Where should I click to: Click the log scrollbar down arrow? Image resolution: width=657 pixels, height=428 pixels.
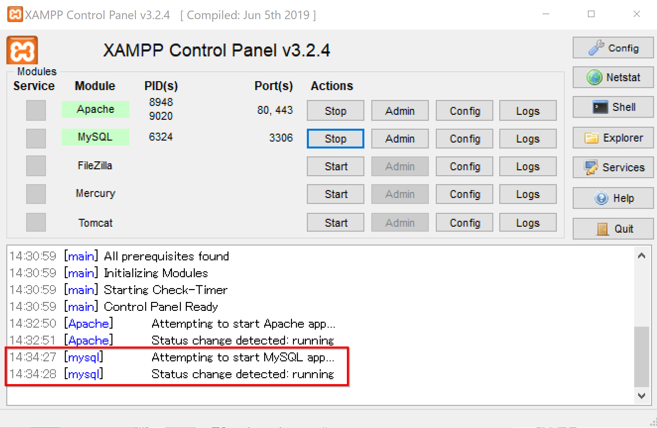pos(641,396)
